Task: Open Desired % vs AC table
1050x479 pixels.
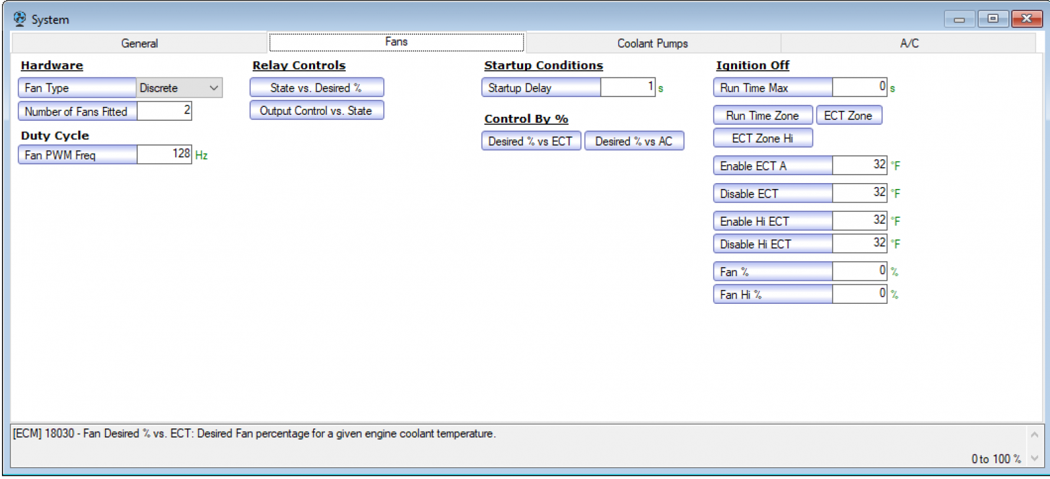Action: coord(634,141)
